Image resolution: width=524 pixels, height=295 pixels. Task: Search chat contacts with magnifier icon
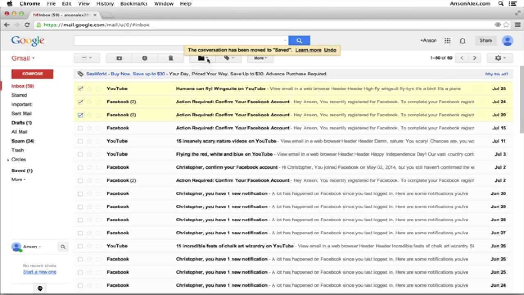tap(63, 247)
